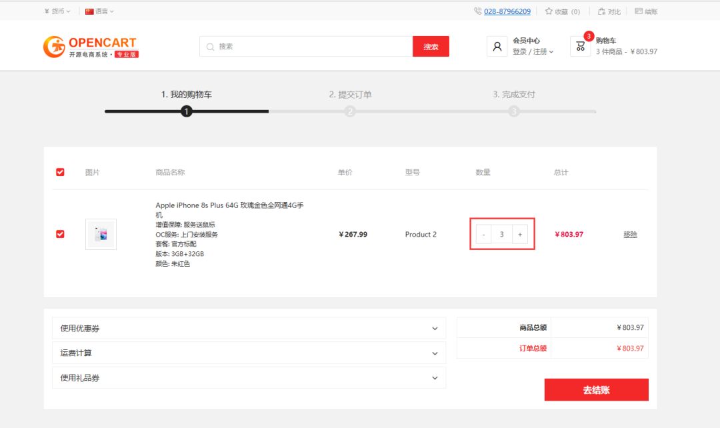The width and height of the screenshot is (720, 428).
Task: Click the model text Product 2
Action: click(421, 234)
